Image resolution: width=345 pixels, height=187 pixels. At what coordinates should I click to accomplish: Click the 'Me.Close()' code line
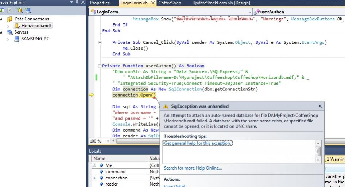tap(135, 48)
